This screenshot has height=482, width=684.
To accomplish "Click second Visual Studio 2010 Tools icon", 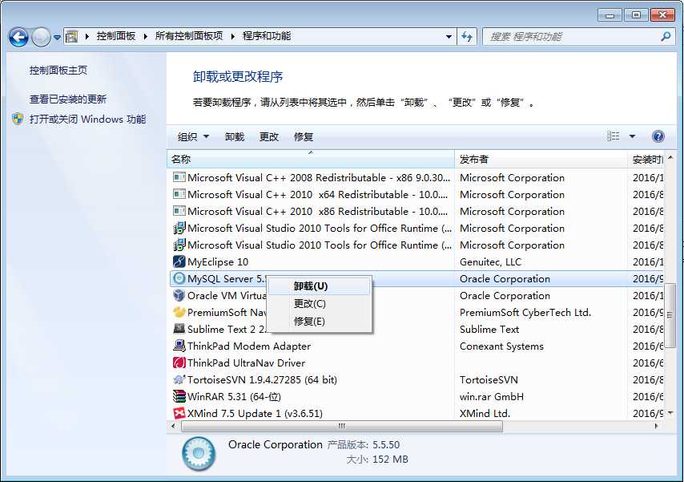I will tap(179, 245).
